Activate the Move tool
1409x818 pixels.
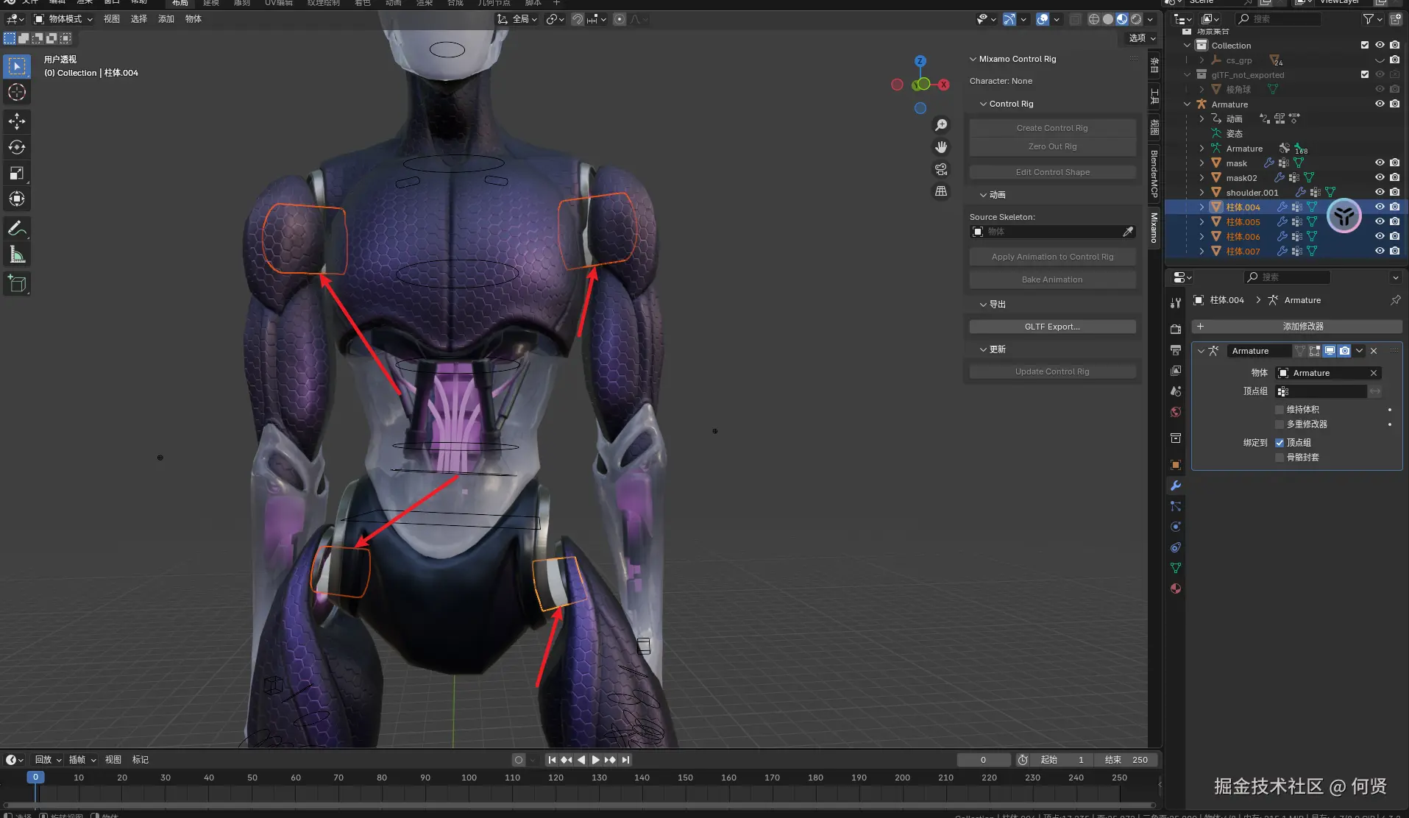pyautogui.click(x=17, y=121)
